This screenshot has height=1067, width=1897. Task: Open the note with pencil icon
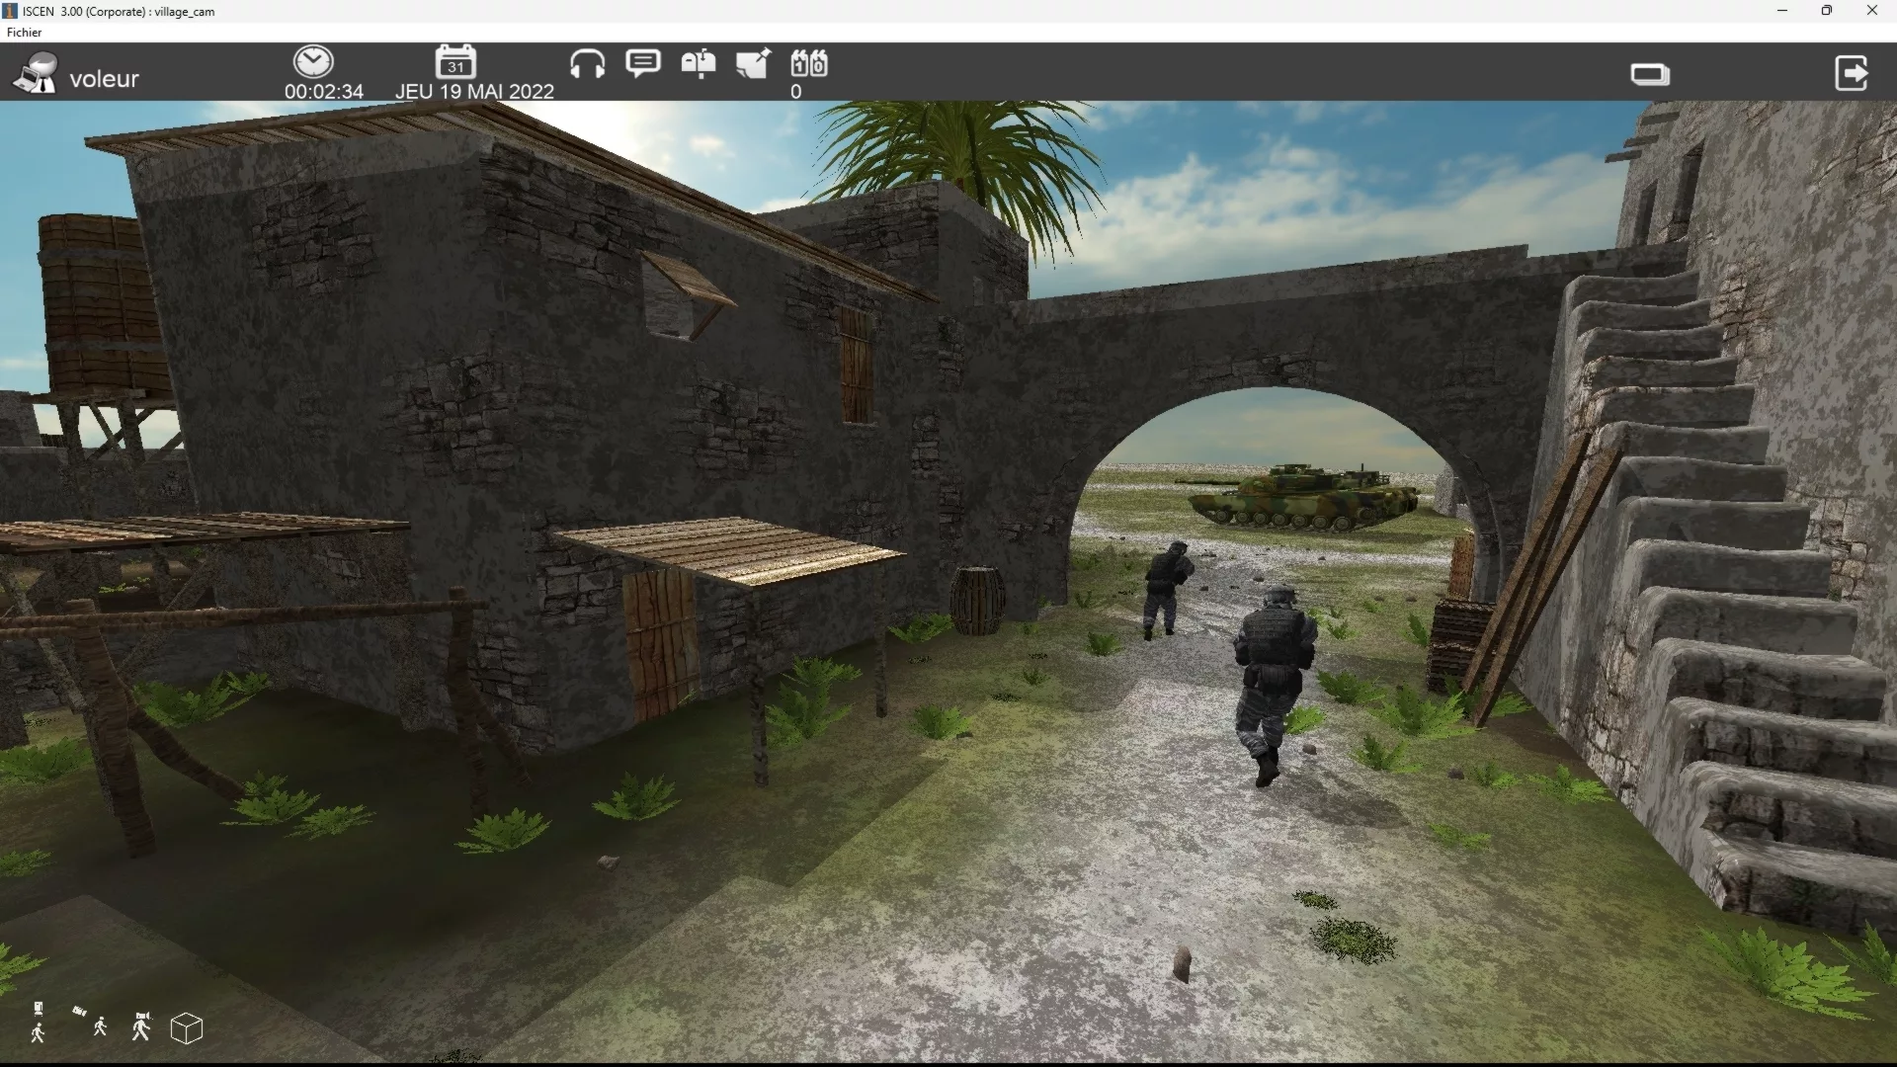pyautogui.click(x=754, y=64)
